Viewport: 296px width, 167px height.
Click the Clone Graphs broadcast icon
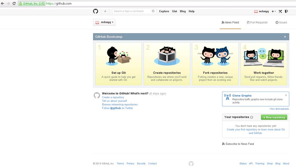pos(227,97)
